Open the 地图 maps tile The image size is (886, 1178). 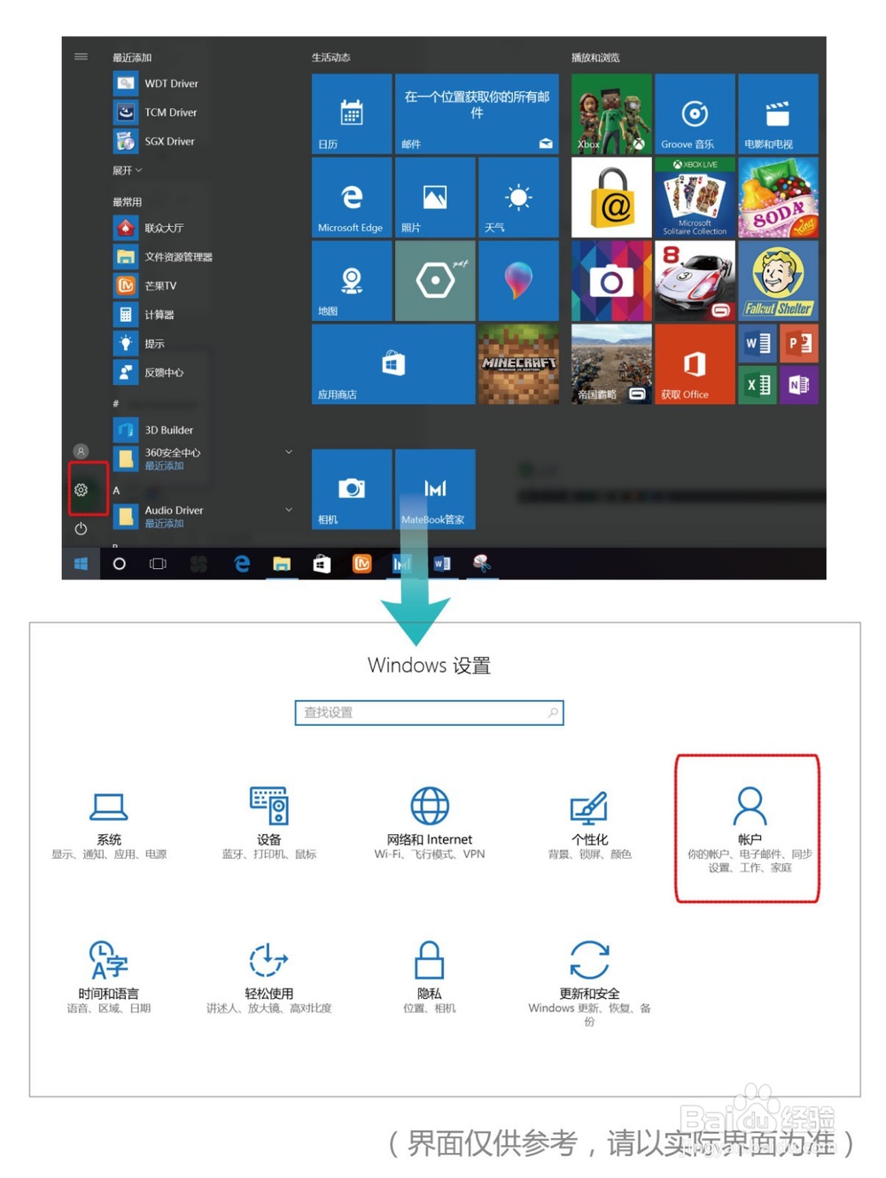[352, 281]
